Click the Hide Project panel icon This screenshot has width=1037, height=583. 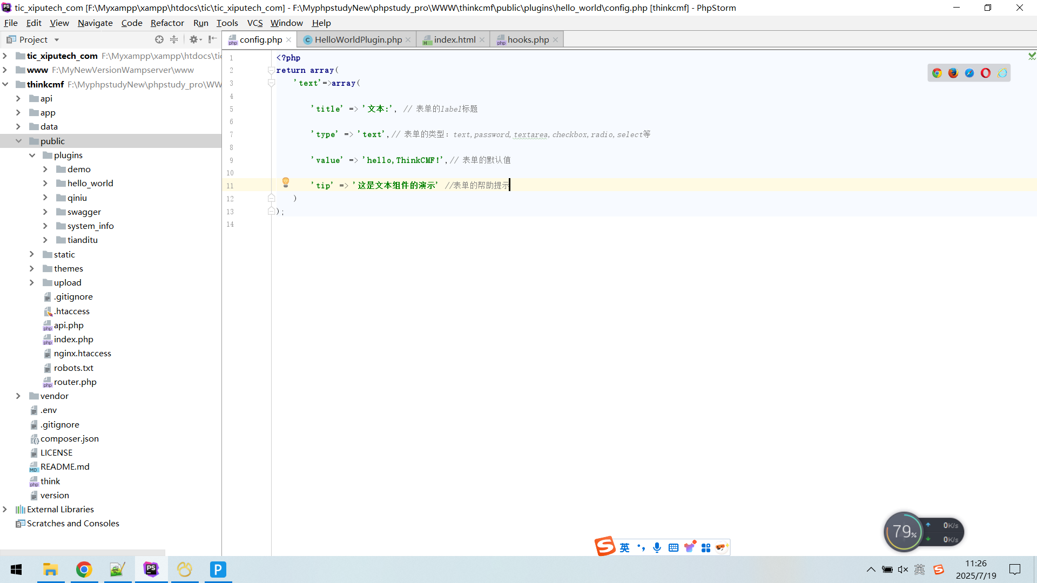[213, 39]
